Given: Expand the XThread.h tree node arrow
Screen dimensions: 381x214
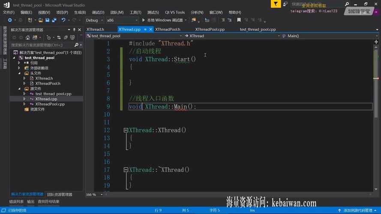Looking at the screenshot, I should 24,78.
